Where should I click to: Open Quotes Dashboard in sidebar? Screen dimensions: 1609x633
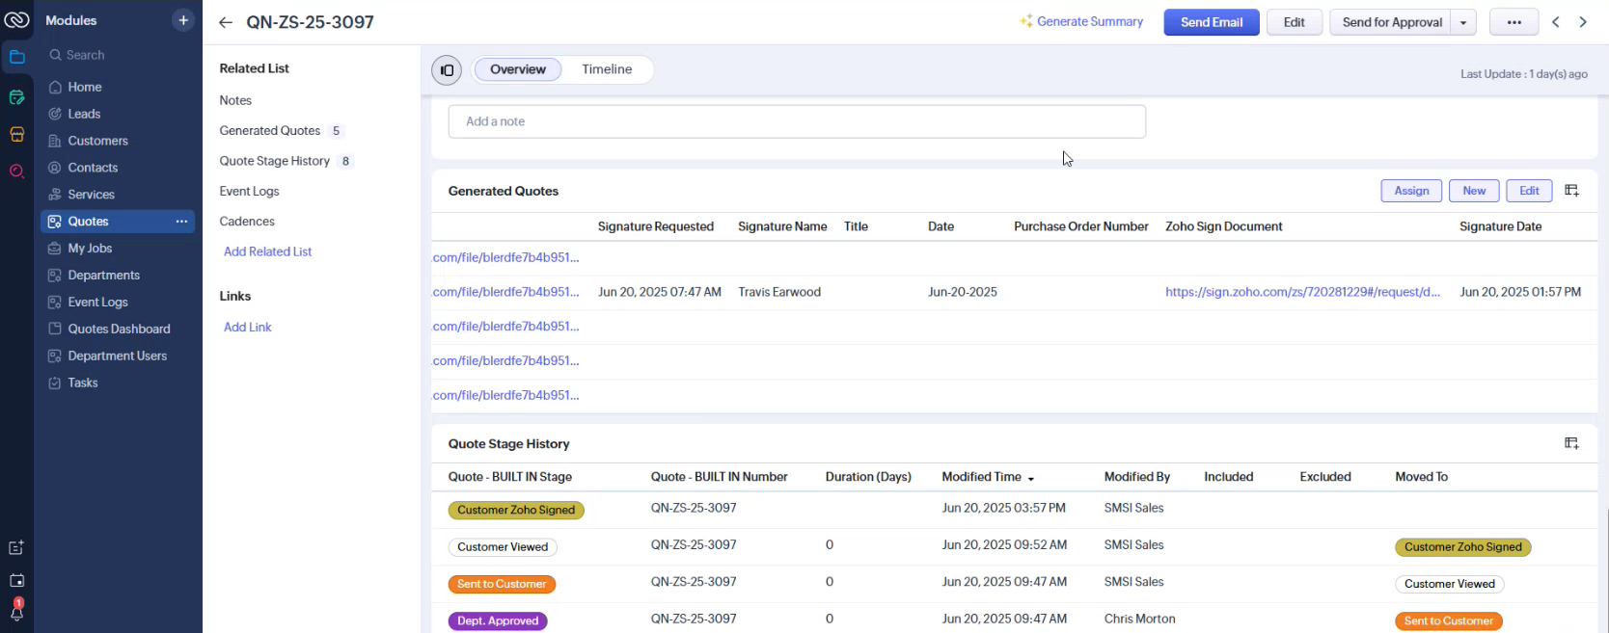[118, 330]
